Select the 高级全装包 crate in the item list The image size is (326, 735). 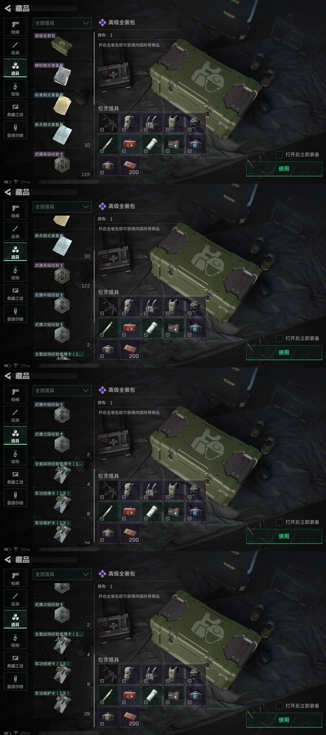click(x=62, y=45)
